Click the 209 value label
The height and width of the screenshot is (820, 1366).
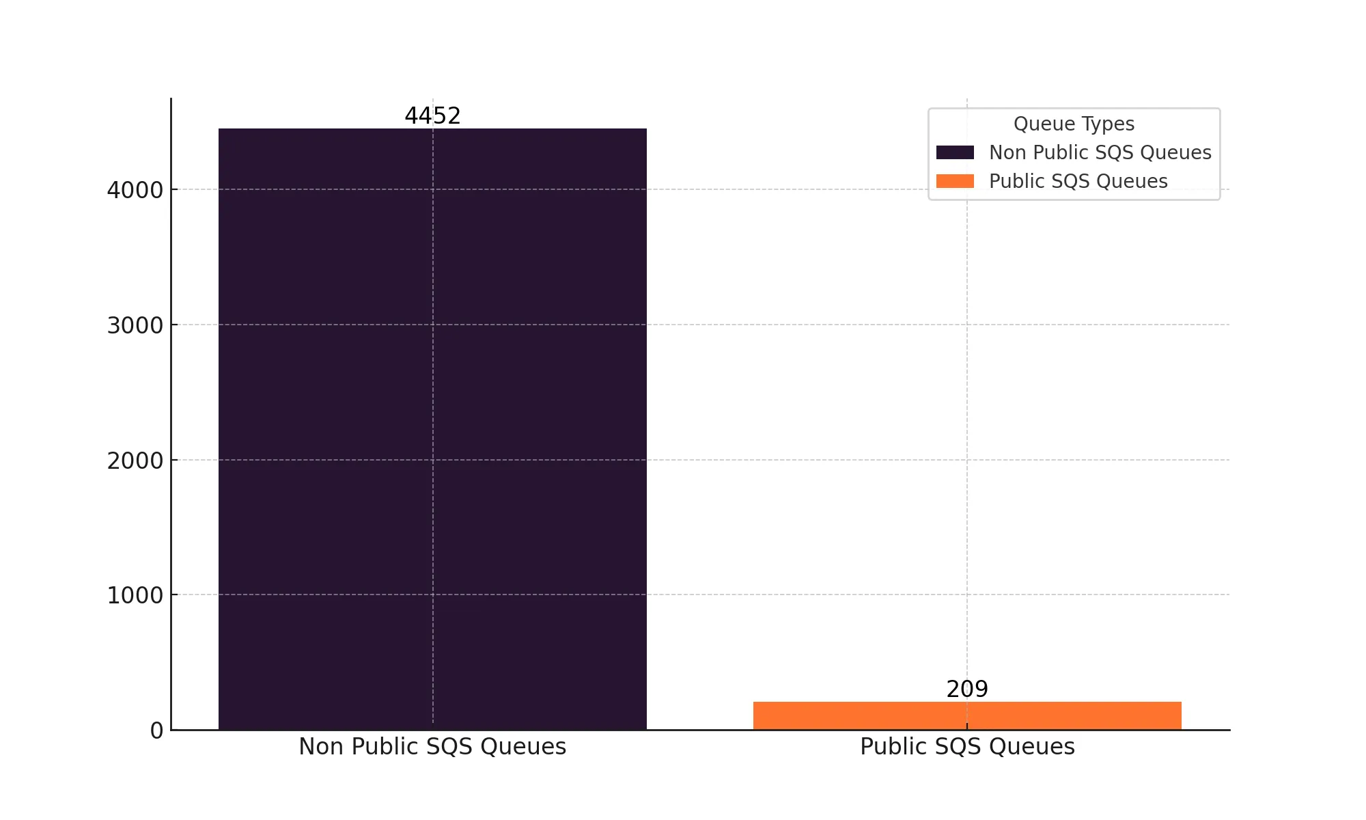[x=967, y=689]
